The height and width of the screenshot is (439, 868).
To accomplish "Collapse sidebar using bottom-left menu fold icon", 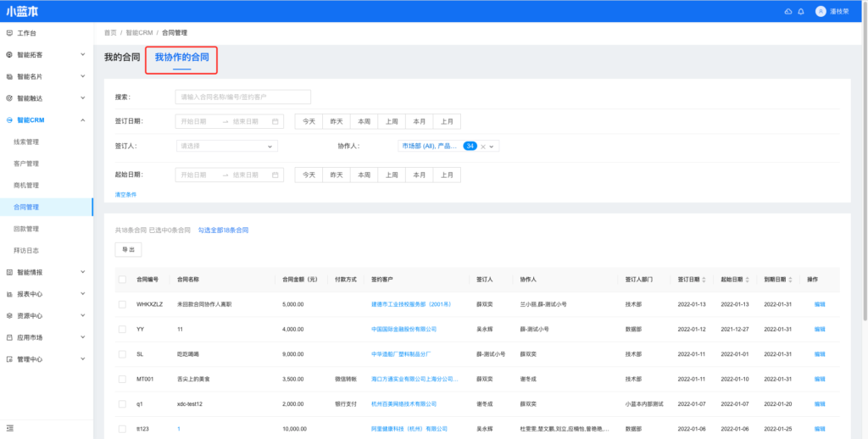I will (x=10, y=428).
